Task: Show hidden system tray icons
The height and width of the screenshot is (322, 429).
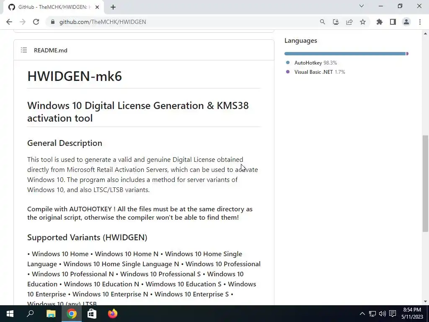Action: (362, 314)
